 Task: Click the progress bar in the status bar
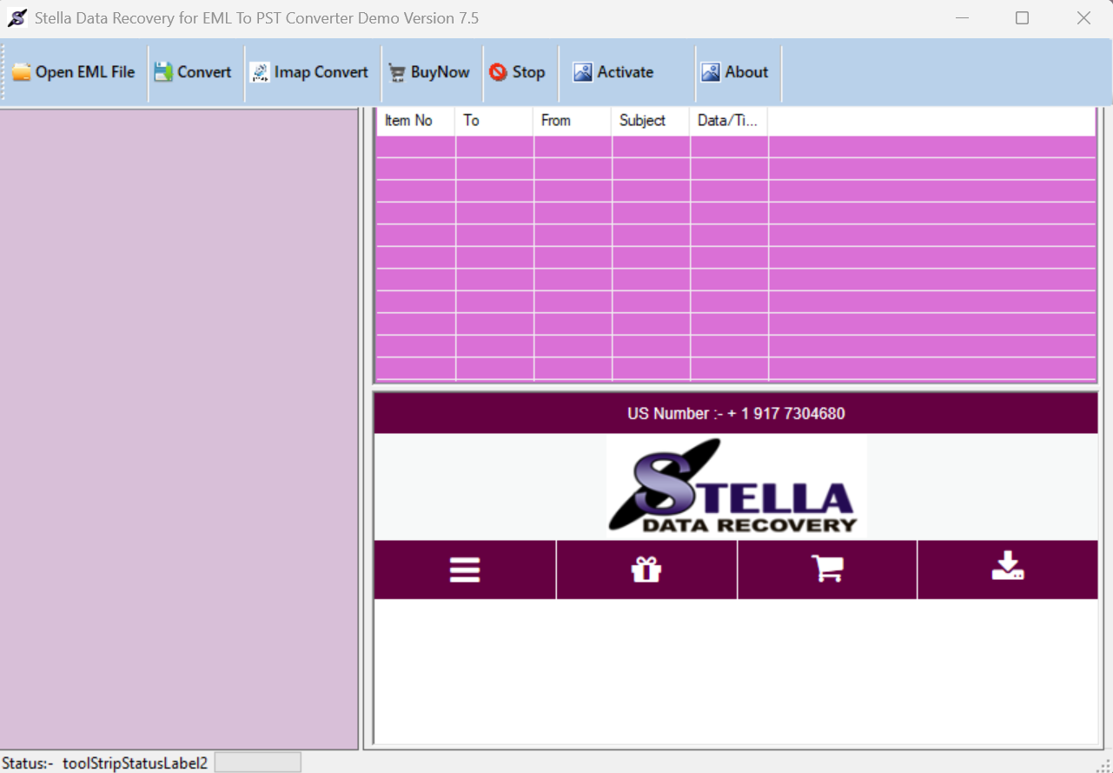click(258, 763)
